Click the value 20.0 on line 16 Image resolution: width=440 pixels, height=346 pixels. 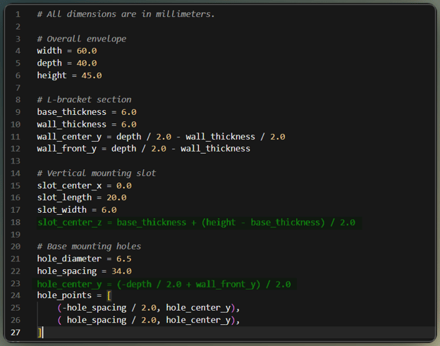[116, 198]
